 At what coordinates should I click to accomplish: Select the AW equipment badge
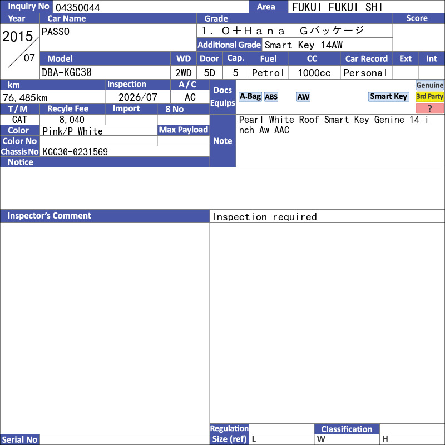303,97
